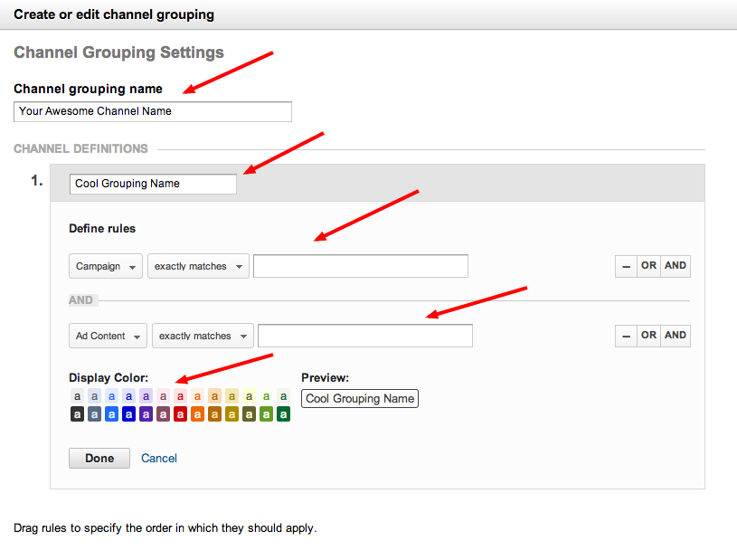
Task: Add an AND condition to Campaign rule
Action: pos(676,266)
